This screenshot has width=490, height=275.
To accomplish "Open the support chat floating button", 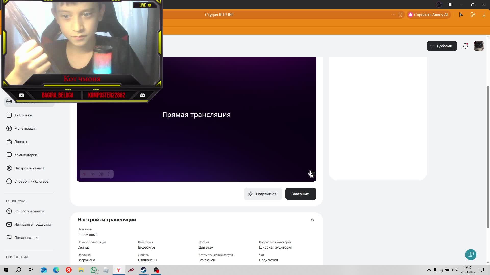I will 471,255.
